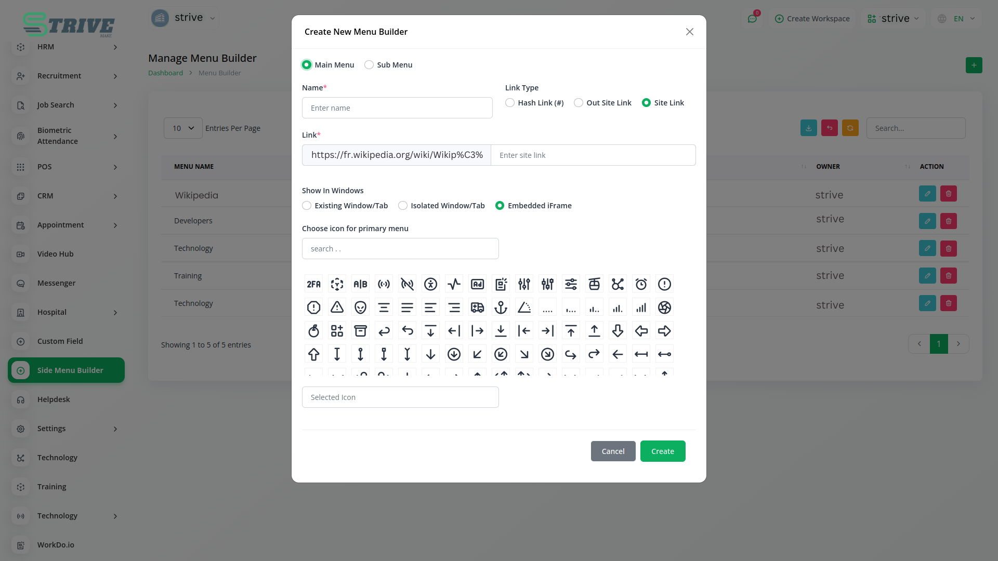
Task: Pick the 2FA icon
Action: coord(313,284)
